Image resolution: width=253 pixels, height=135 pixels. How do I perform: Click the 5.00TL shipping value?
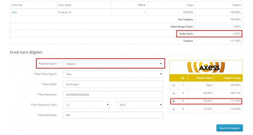click(x=237, y=27)
